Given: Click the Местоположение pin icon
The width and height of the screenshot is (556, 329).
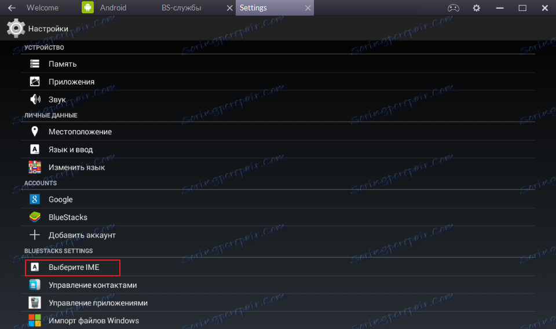Looking at the screenshot, I should click(x=34, y=131).
